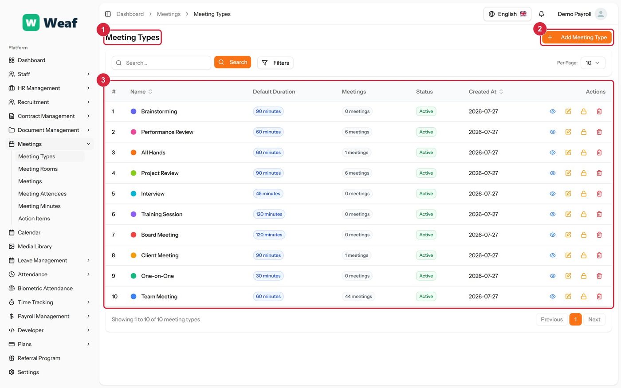View the Brainstorming meeting type eye icon
The width and height of the screenshot is (621, 388).
pos(553,111)
